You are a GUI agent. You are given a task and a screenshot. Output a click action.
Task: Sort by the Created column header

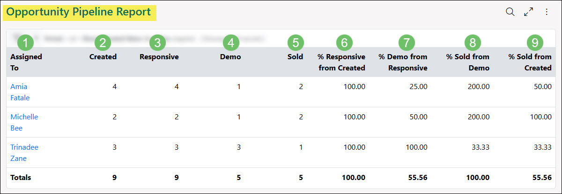(103, 57)
